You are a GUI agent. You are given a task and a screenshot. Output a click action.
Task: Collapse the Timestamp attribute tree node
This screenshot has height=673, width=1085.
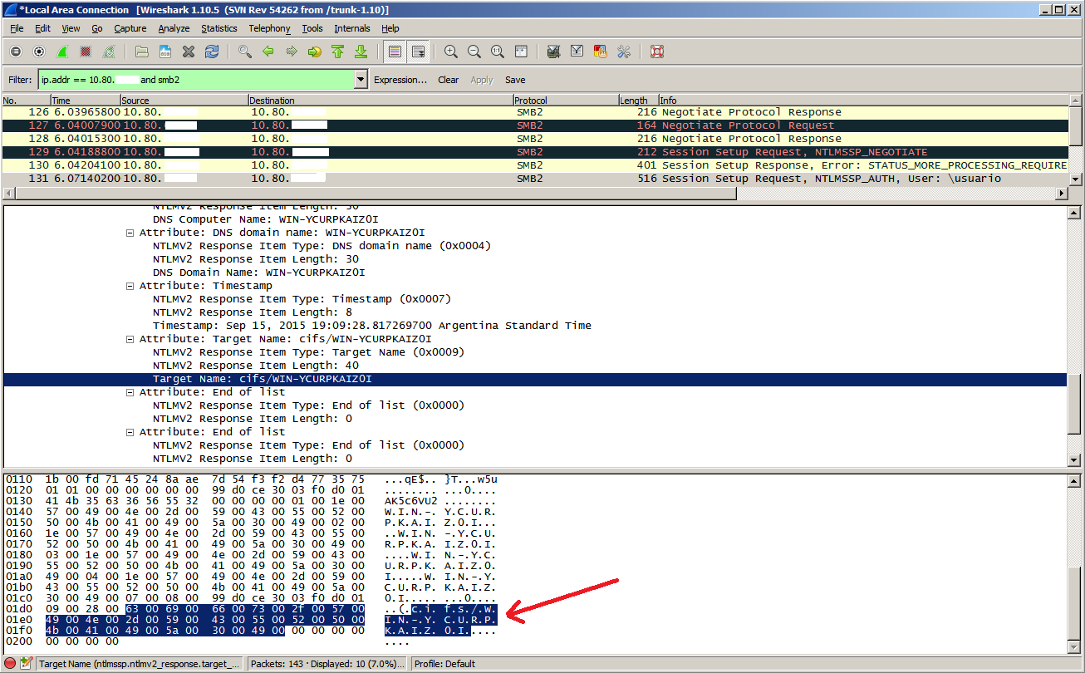(x=130, y=286)
